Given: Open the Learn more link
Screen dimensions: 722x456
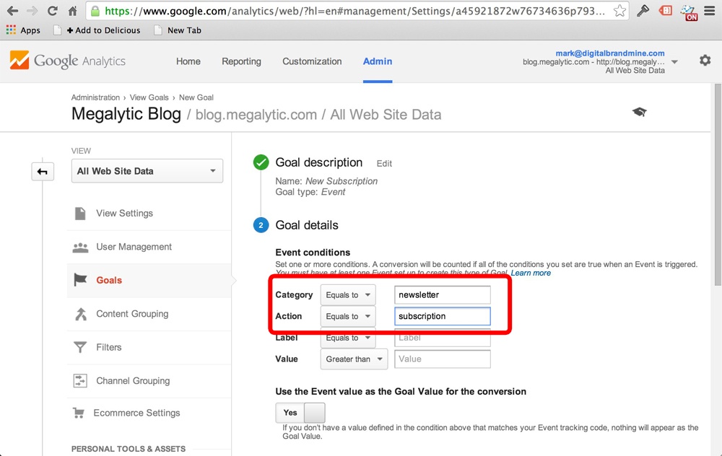Looking at the screenshot, I should pyautogui.click(x=531, y=273).
